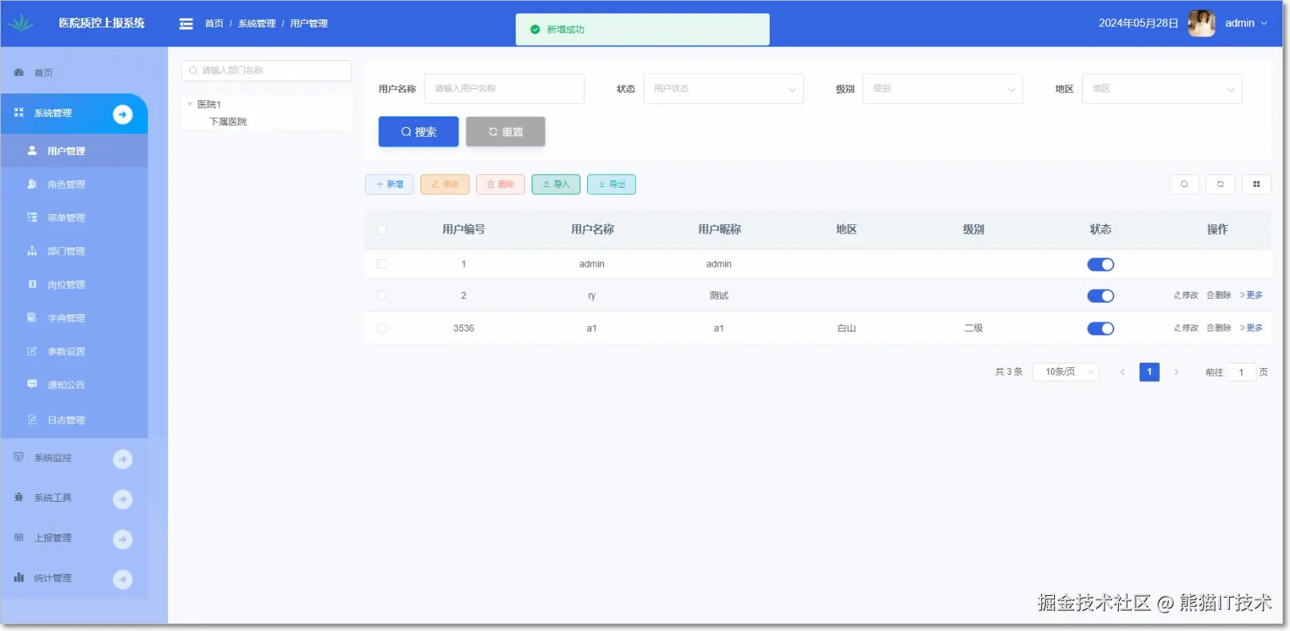Viewport: 1290px width, 631px height.
Task: Toggle status switch for ry user
Action: (1101, 296)
